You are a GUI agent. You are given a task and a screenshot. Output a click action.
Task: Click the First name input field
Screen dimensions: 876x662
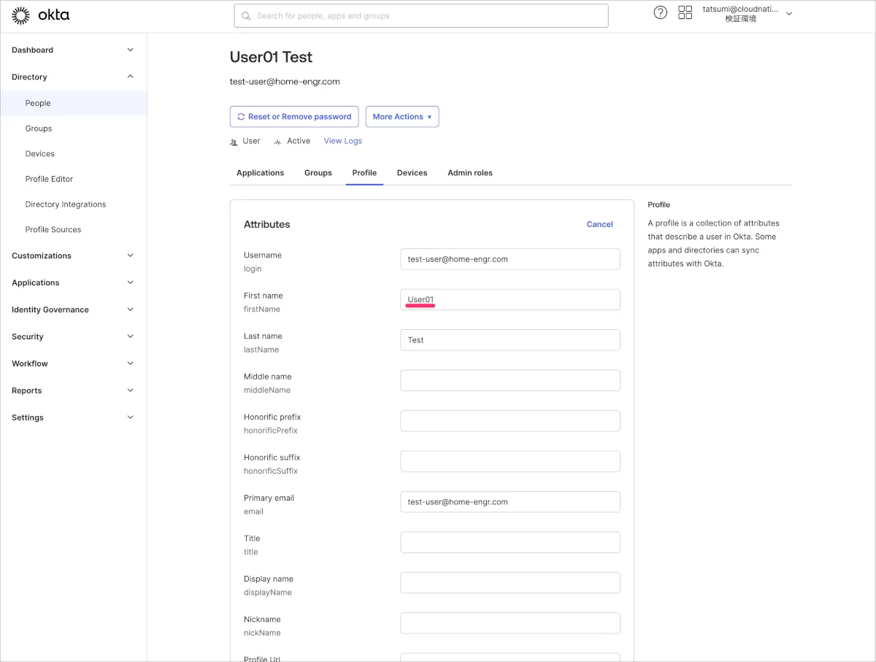pos(510,299)
